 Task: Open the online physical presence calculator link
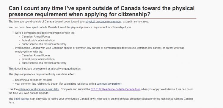point(39,89)
